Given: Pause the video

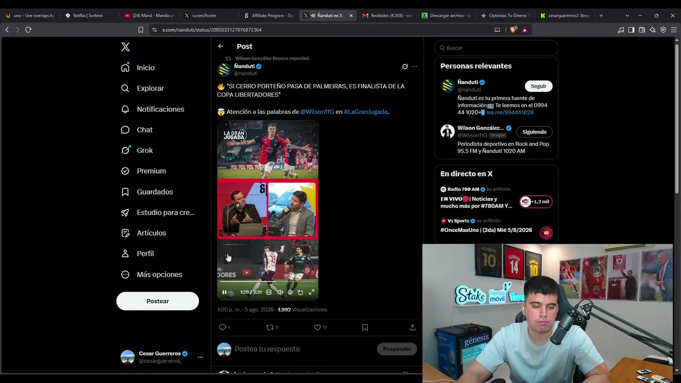Looking at the screenshot, I should [225, 292].
